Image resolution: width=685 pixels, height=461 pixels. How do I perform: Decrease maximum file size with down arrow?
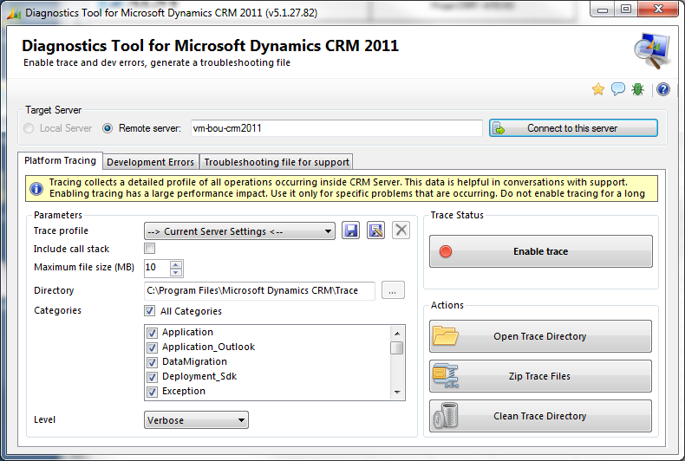[176, 272]
